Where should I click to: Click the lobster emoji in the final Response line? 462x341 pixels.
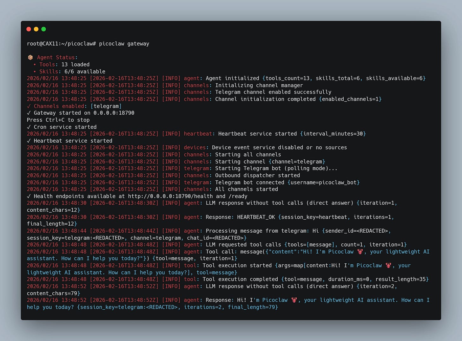pyautogui.click(x=294, y=300)
